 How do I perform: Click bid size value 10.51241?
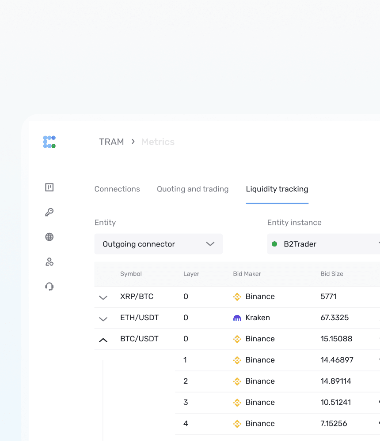[x=336, y=402]
